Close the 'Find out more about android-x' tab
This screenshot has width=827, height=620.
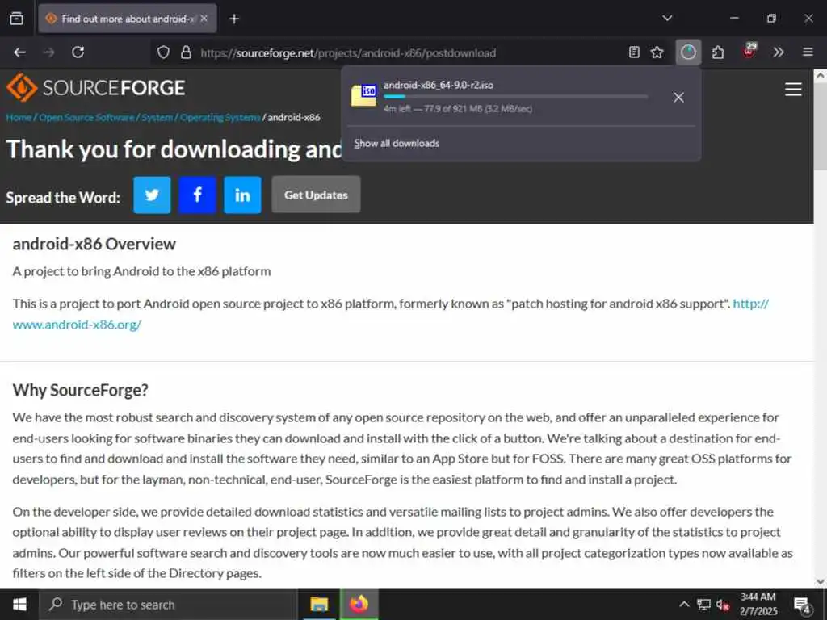[x=204, y=19]
